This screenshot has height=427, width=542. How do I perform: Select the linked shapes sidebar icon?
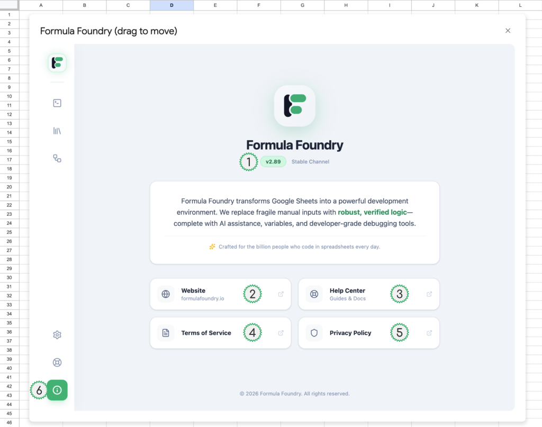click(x=57, y=158)
